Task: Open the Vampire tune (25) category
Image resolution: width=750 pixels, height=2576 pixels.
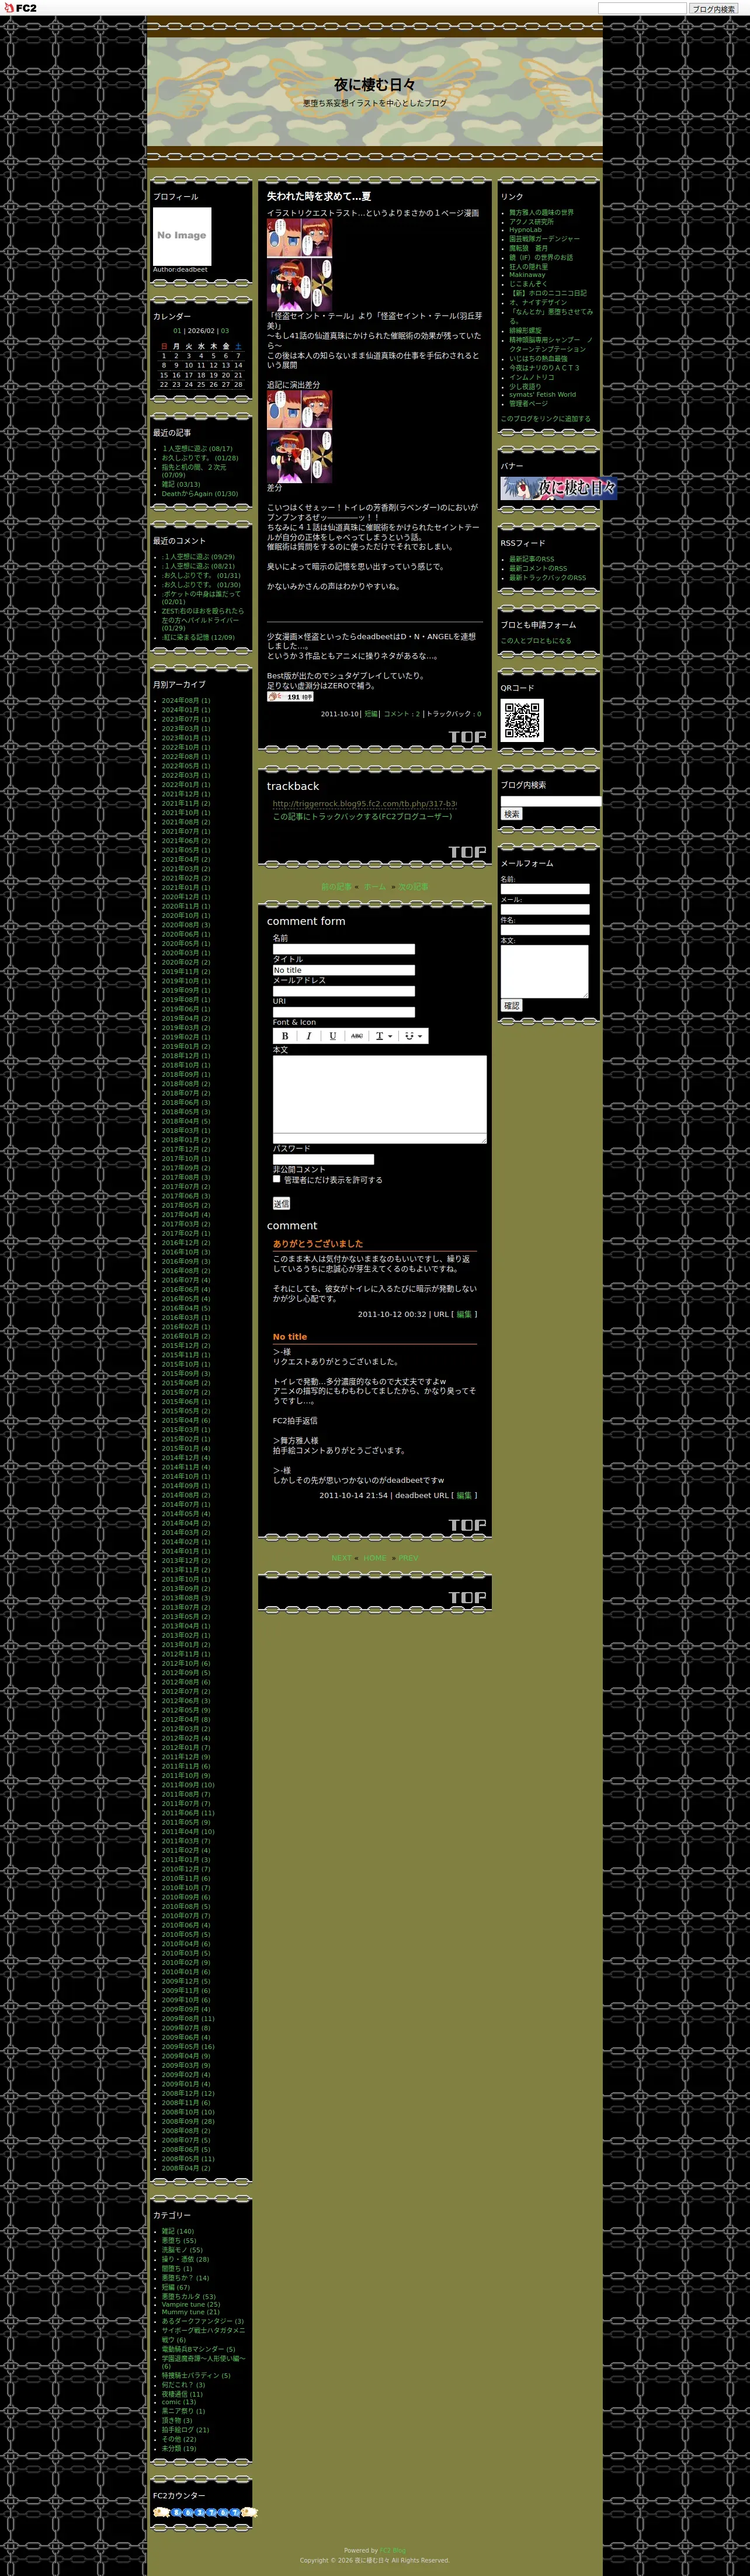Action: coord(191,2305)
